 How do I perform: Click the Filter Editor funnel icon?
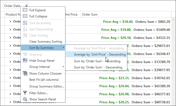25,93
